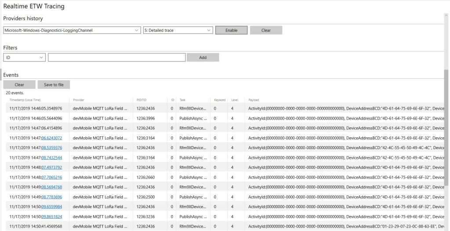
Task: Click timestamp link 07.7065216
Action: click(52, 177)
